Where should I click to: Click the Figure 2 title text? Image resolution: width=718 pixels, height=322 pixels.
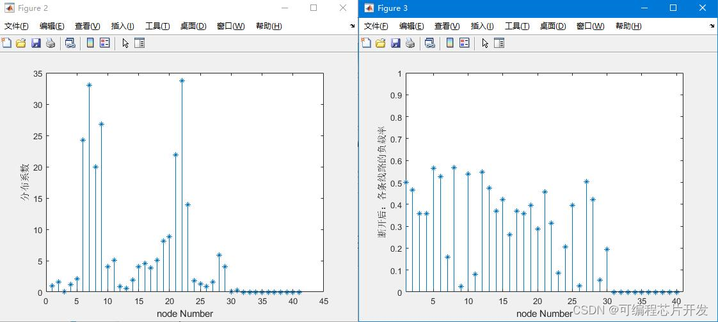(33, 8)
